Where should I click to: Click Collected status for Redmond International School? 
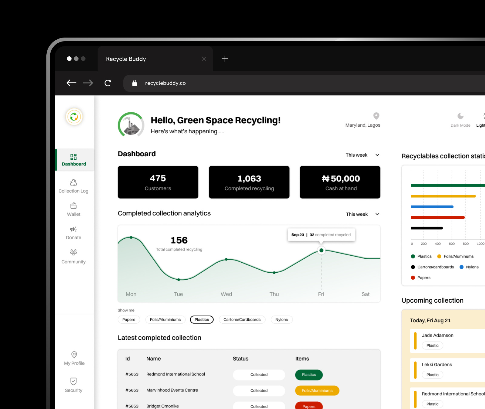tap(259, 375)
